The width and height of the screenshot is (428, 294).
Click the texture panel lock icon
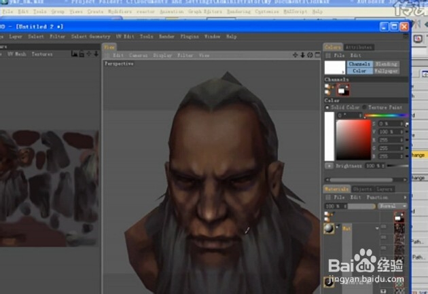point(82,54)
